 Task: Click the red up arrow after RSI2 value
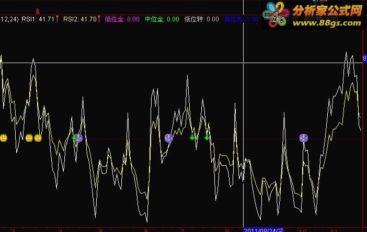point(99,19)
